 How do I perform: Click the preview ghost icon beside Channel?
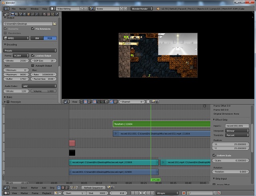(x=148, y=101)
